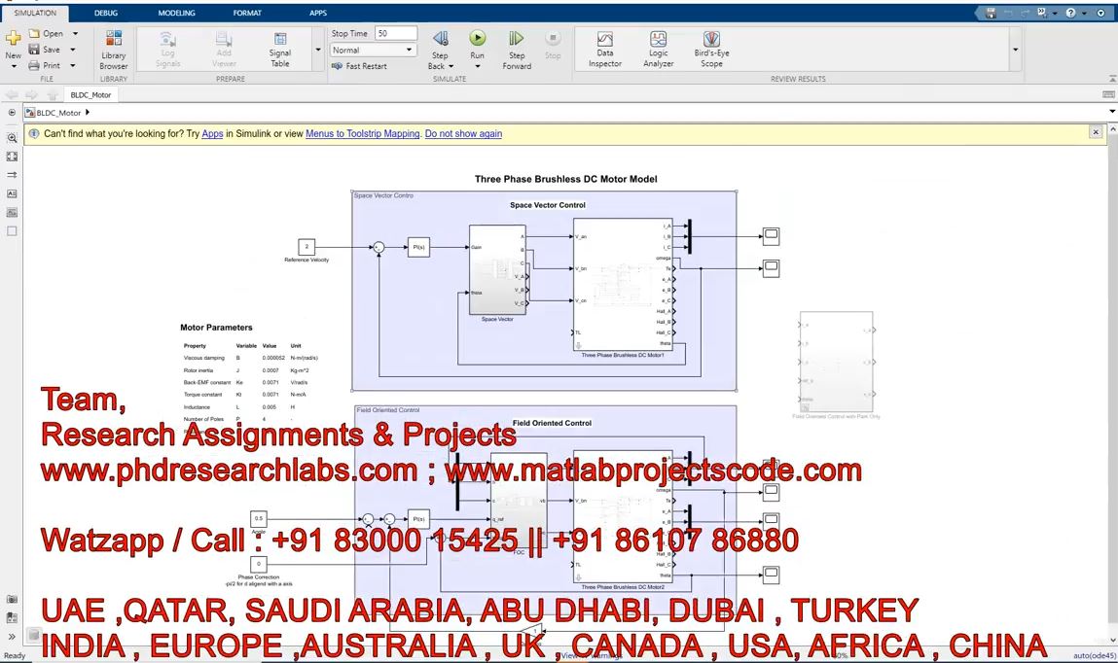Expand the Print dropdown arrow
The image size is (1118, 663).
pos(73,65)
